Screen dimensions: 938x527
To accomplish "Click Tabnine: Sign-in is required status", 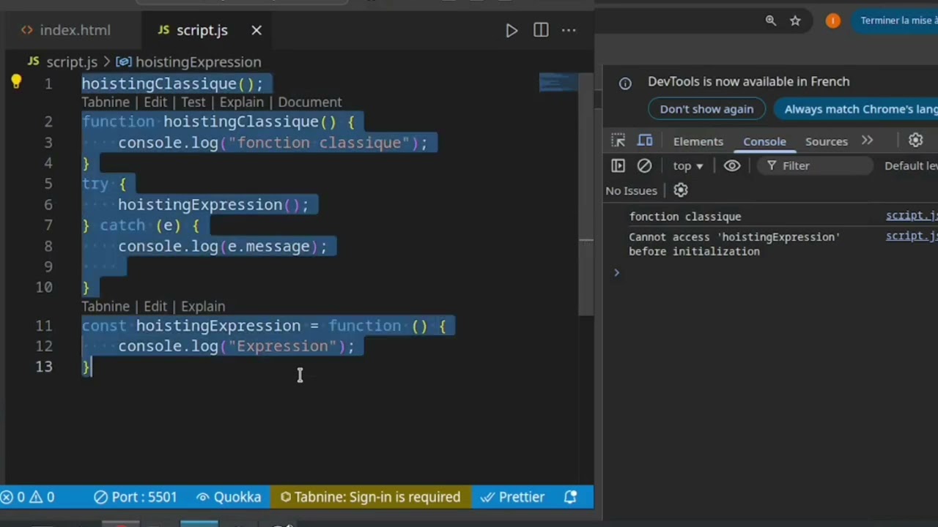I will 370,497.
